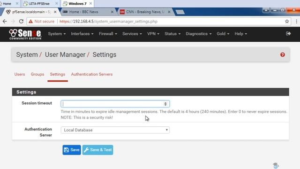
Task: Open the red help question icon
Action: (283, 55)
